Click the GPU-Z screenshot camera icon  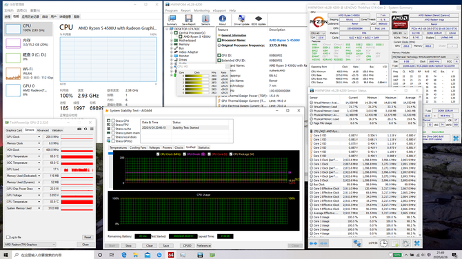click(79, 129)
